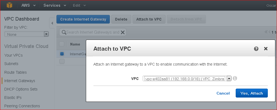Open the AWS menu dropdown

click(x=28, y=5)
